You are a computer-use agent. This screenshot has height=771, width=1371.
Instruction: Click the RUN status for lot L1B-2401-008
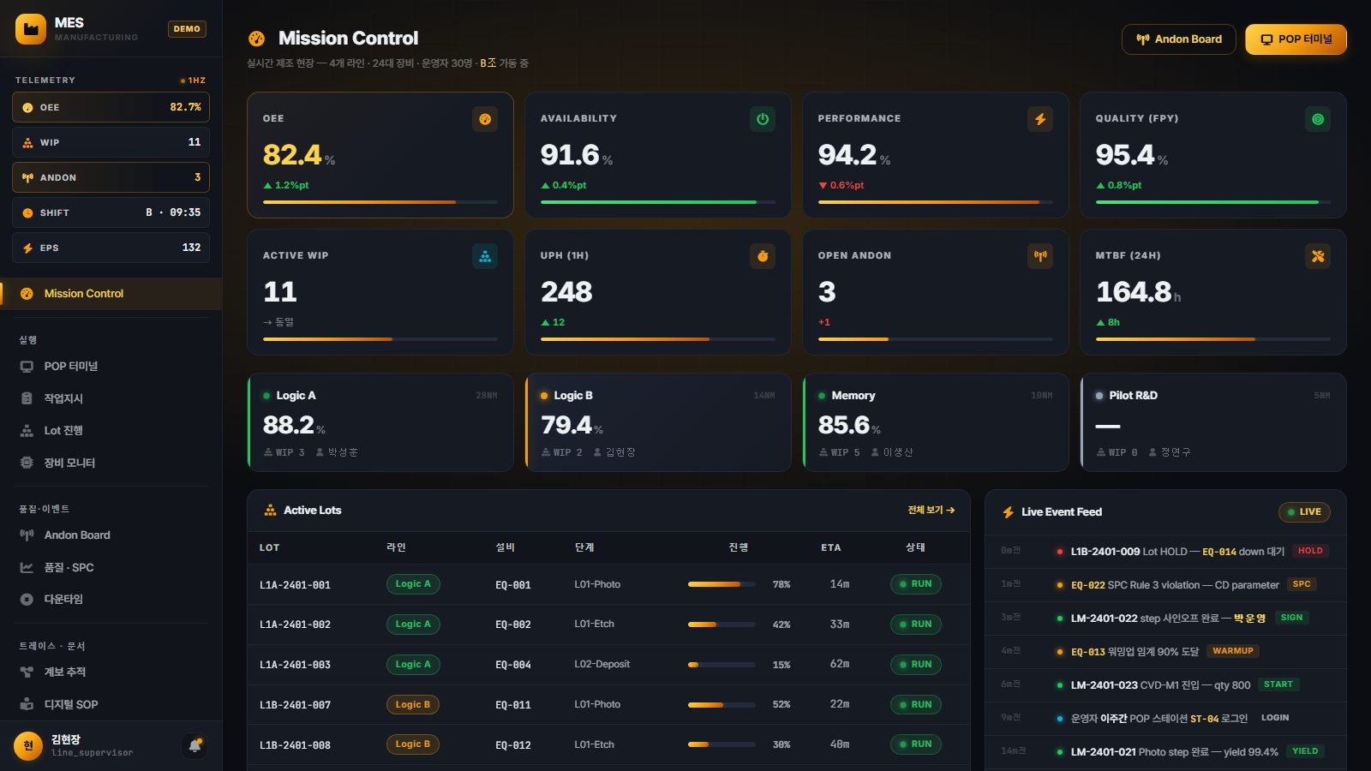click(x=915, y=744)
